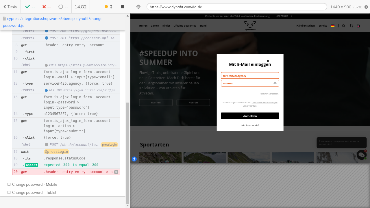Close the login modal with the X
Image resolution: width=370 pixels, height=208 pixels.
tap(268, 61)
